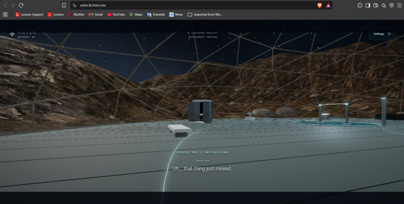Screen dimensions: 404x204
Task: Expand the Imported from Mic... bookmarks folder
Action: point(206,15)
